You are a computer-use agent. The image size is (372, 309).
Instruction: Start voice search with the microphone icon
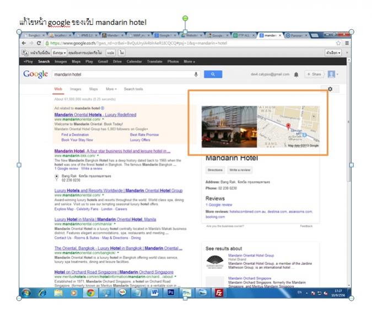[x=196, y=74]
